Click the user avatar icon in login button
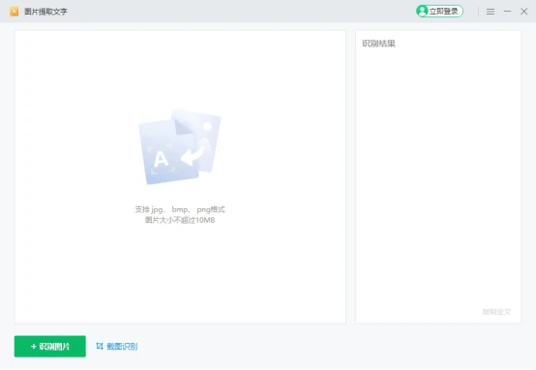Screen dimensions: 536x370 pyautogui.click(x=422, y=12)
